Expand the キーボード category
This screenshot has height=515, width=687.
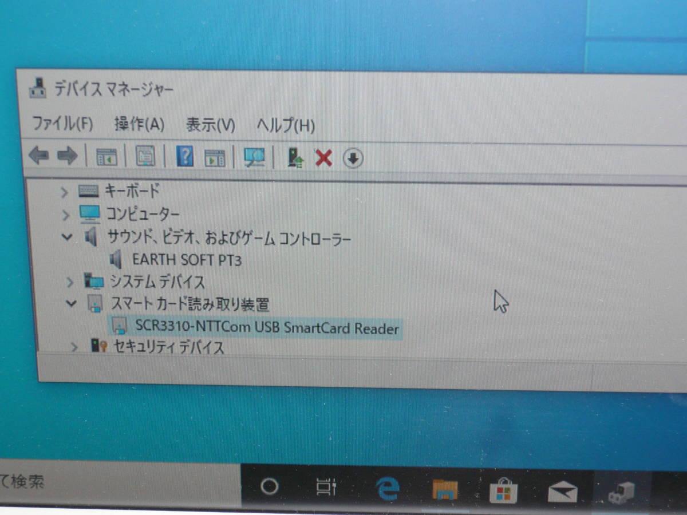coord(65,192)
